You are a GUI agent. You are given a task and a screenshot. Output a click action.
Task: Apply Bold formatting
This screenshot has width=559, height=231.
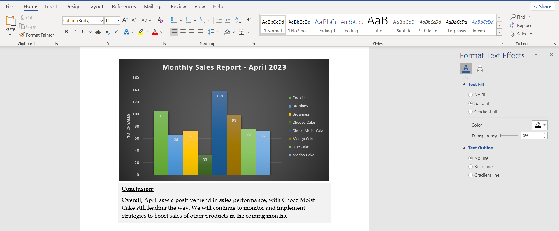(66, 32)
